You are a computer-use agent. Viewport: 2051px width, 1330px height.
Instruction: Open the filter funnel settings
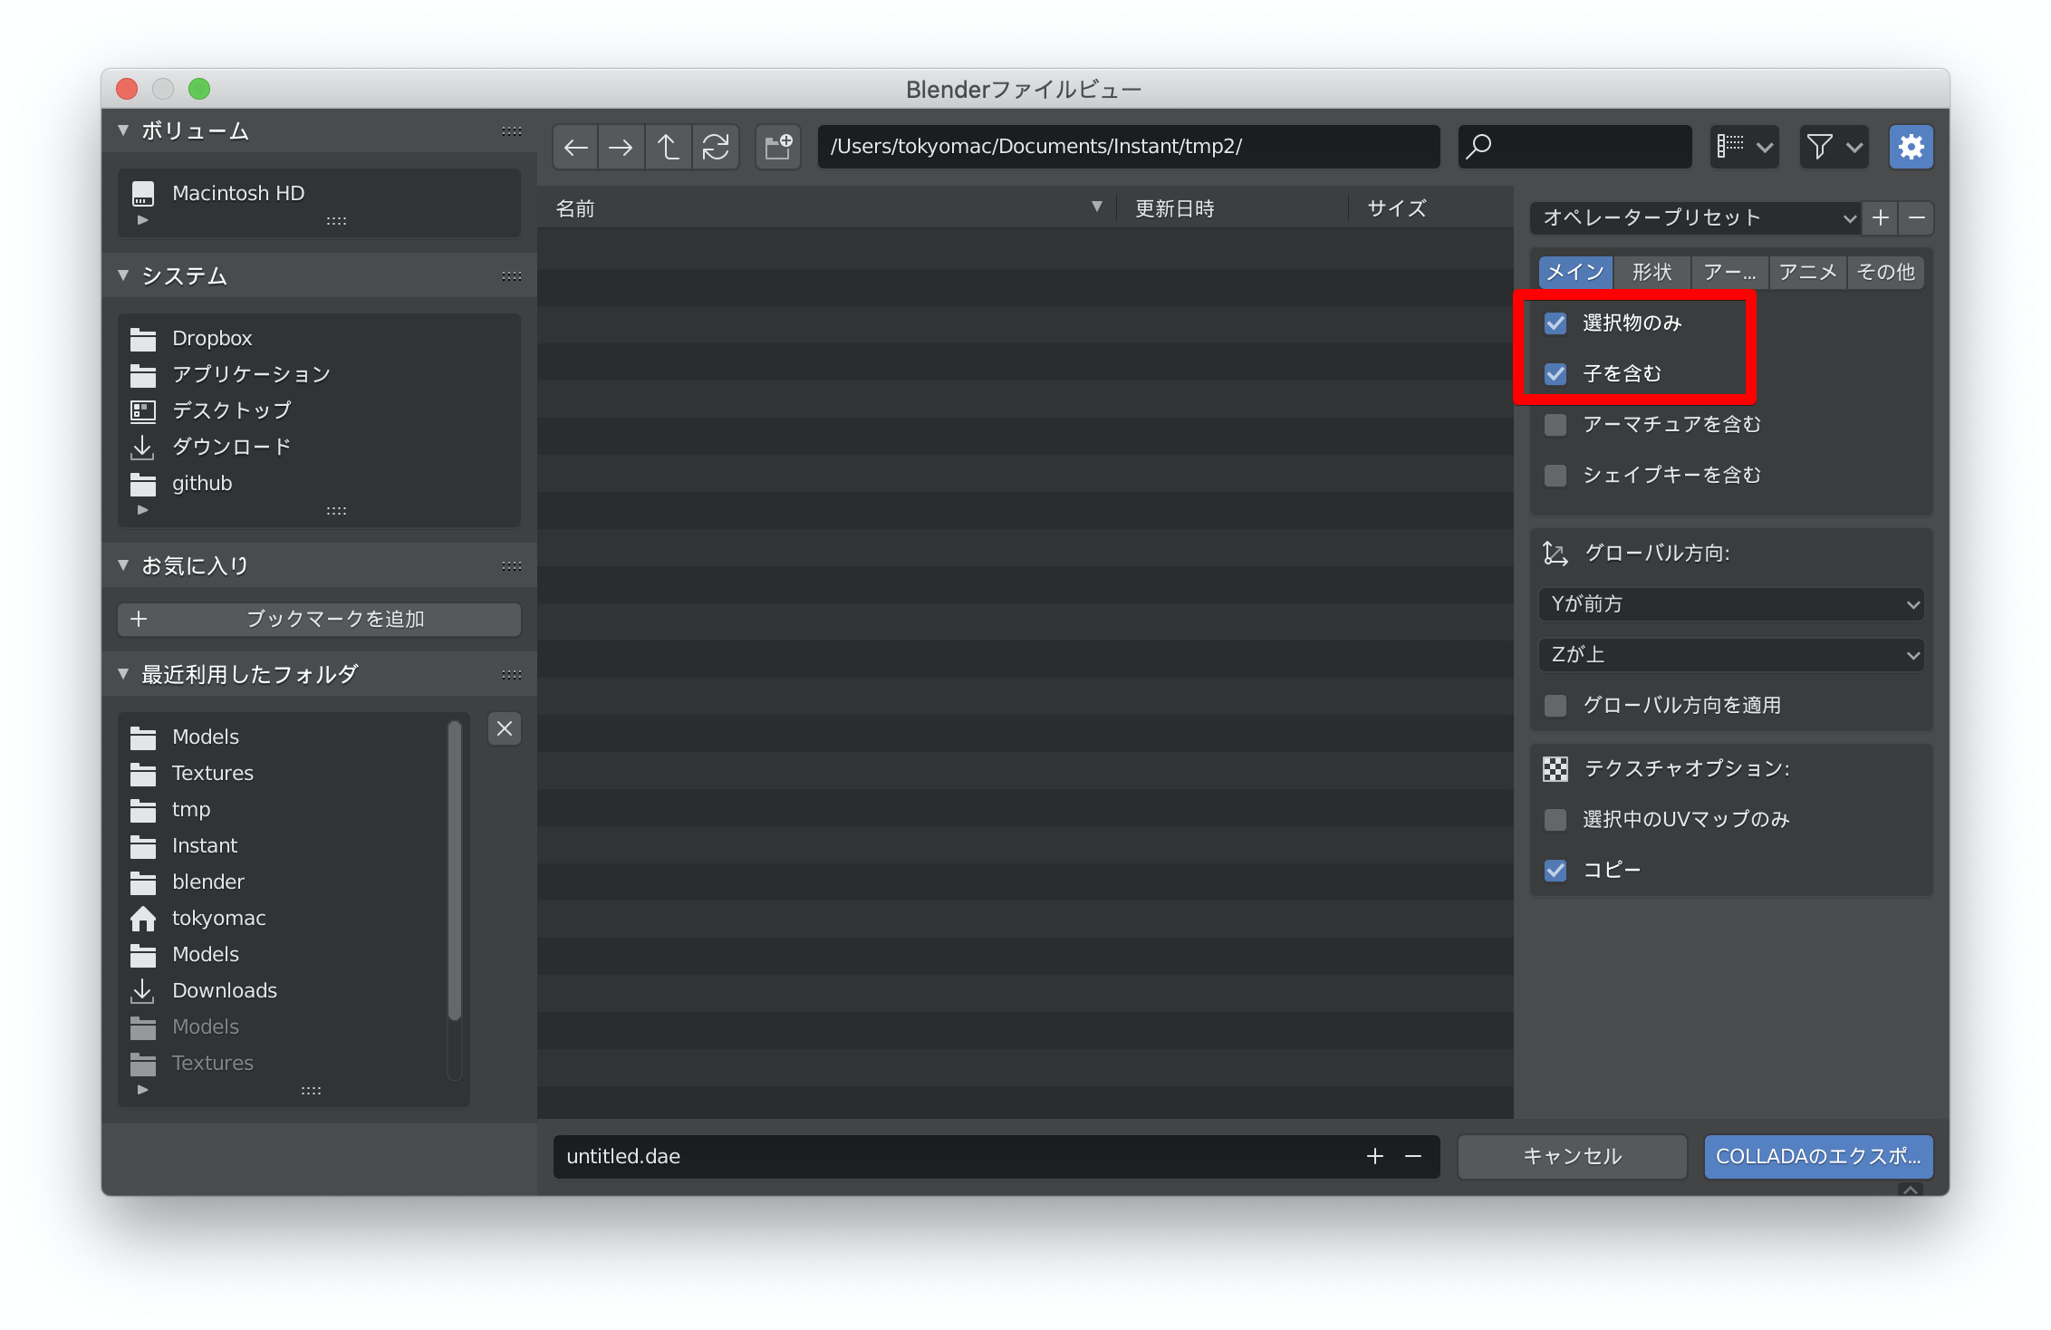tap(1833, 147)
